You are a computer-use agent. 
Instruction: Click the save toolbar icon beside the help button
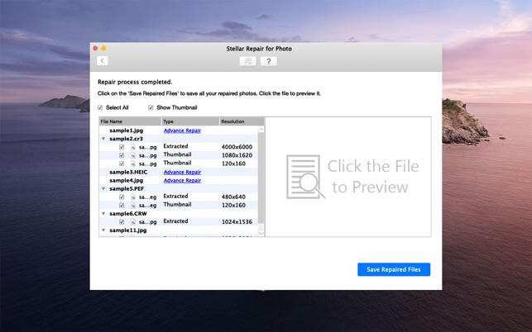coord(248,61)
